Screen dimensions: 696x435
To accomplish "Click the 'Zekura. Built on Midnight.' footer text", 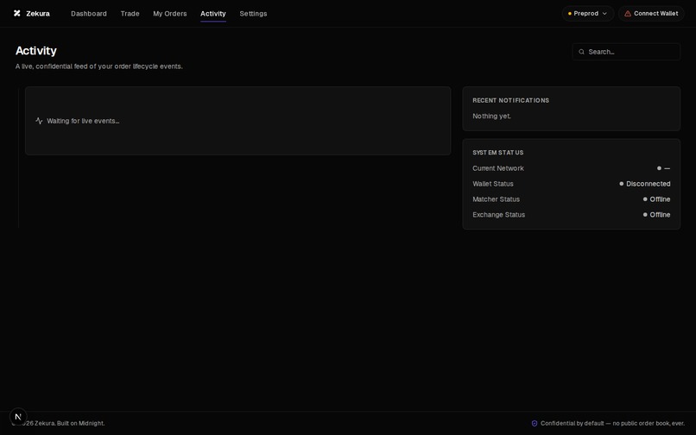I will click(x=70, y=424).
